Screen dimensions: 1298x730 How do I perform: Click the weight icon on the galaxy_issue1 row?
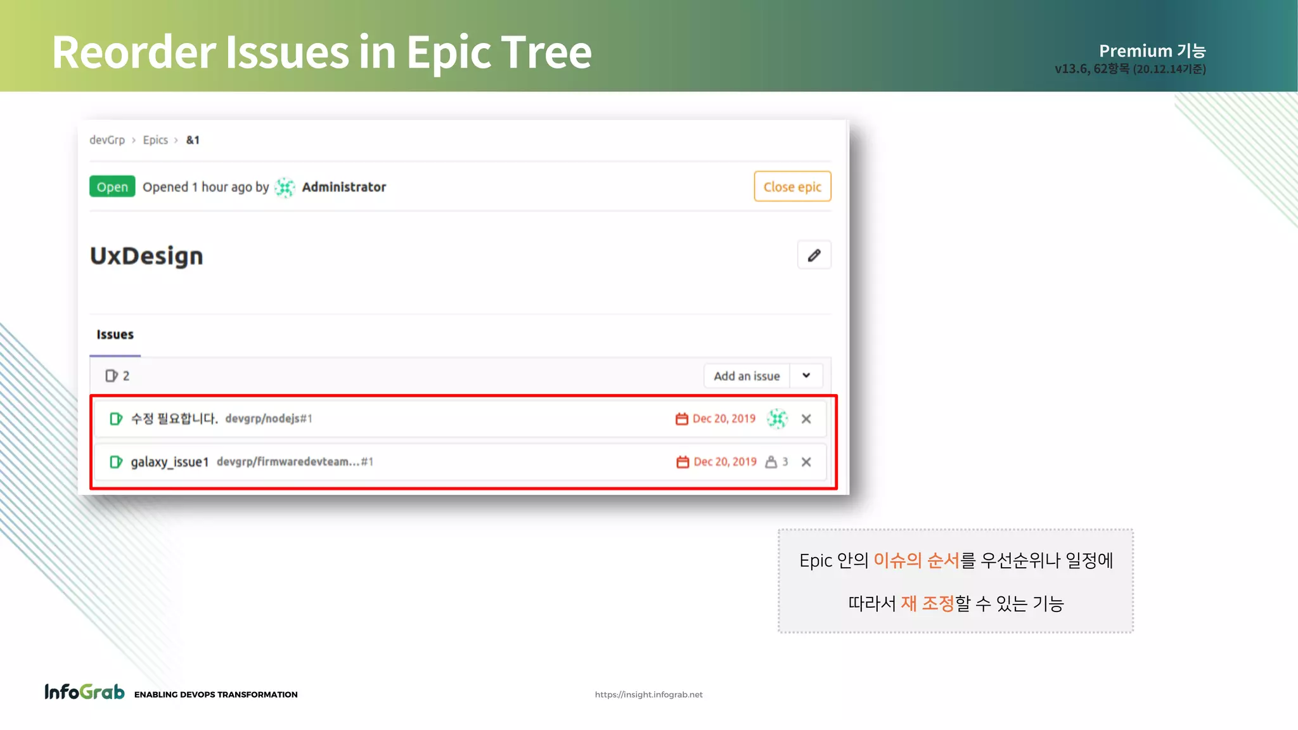click(x=771, y=462)
